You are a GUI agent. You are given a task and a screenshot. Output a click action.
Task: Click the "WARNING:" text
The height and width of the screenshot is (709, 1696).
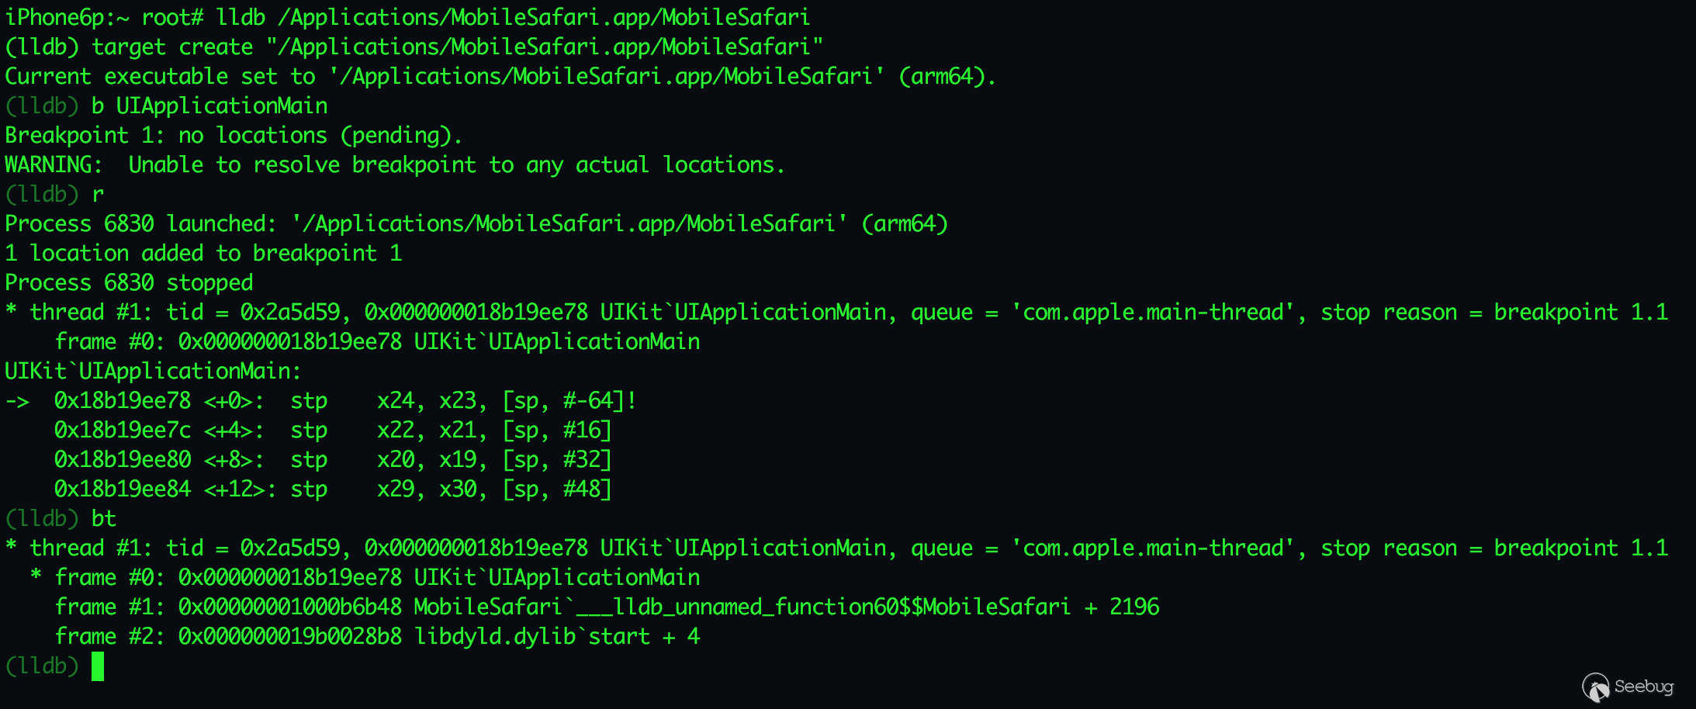[x=54, y=165]
